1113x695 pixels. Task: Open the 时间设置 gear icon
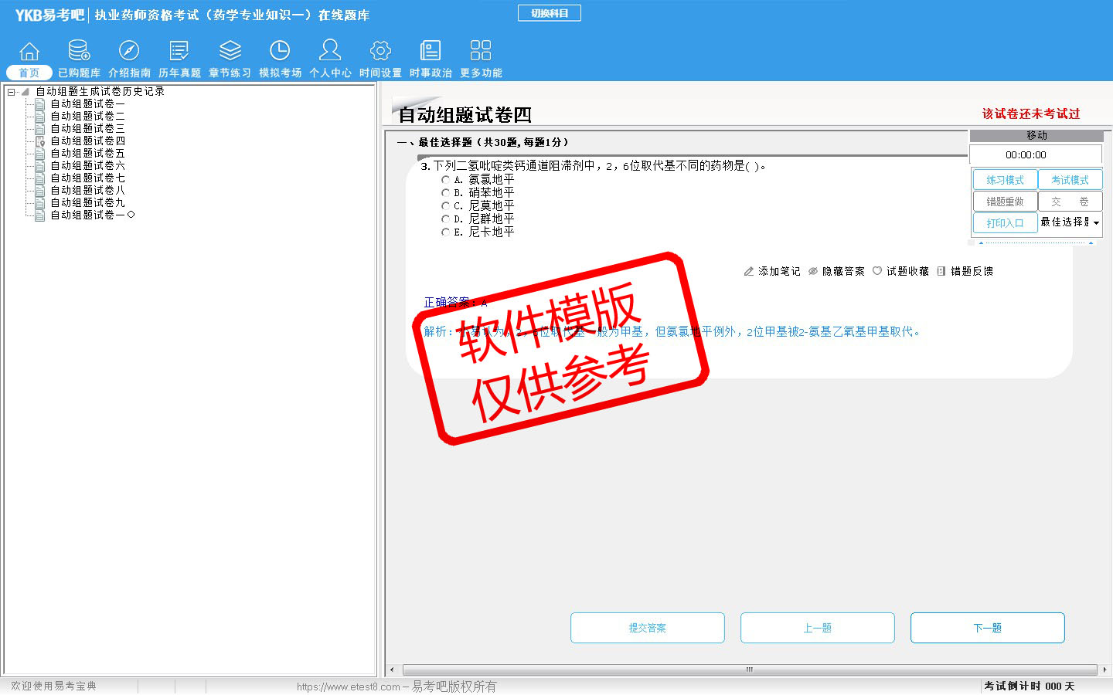pyautogui.click(x=380, y=51)
